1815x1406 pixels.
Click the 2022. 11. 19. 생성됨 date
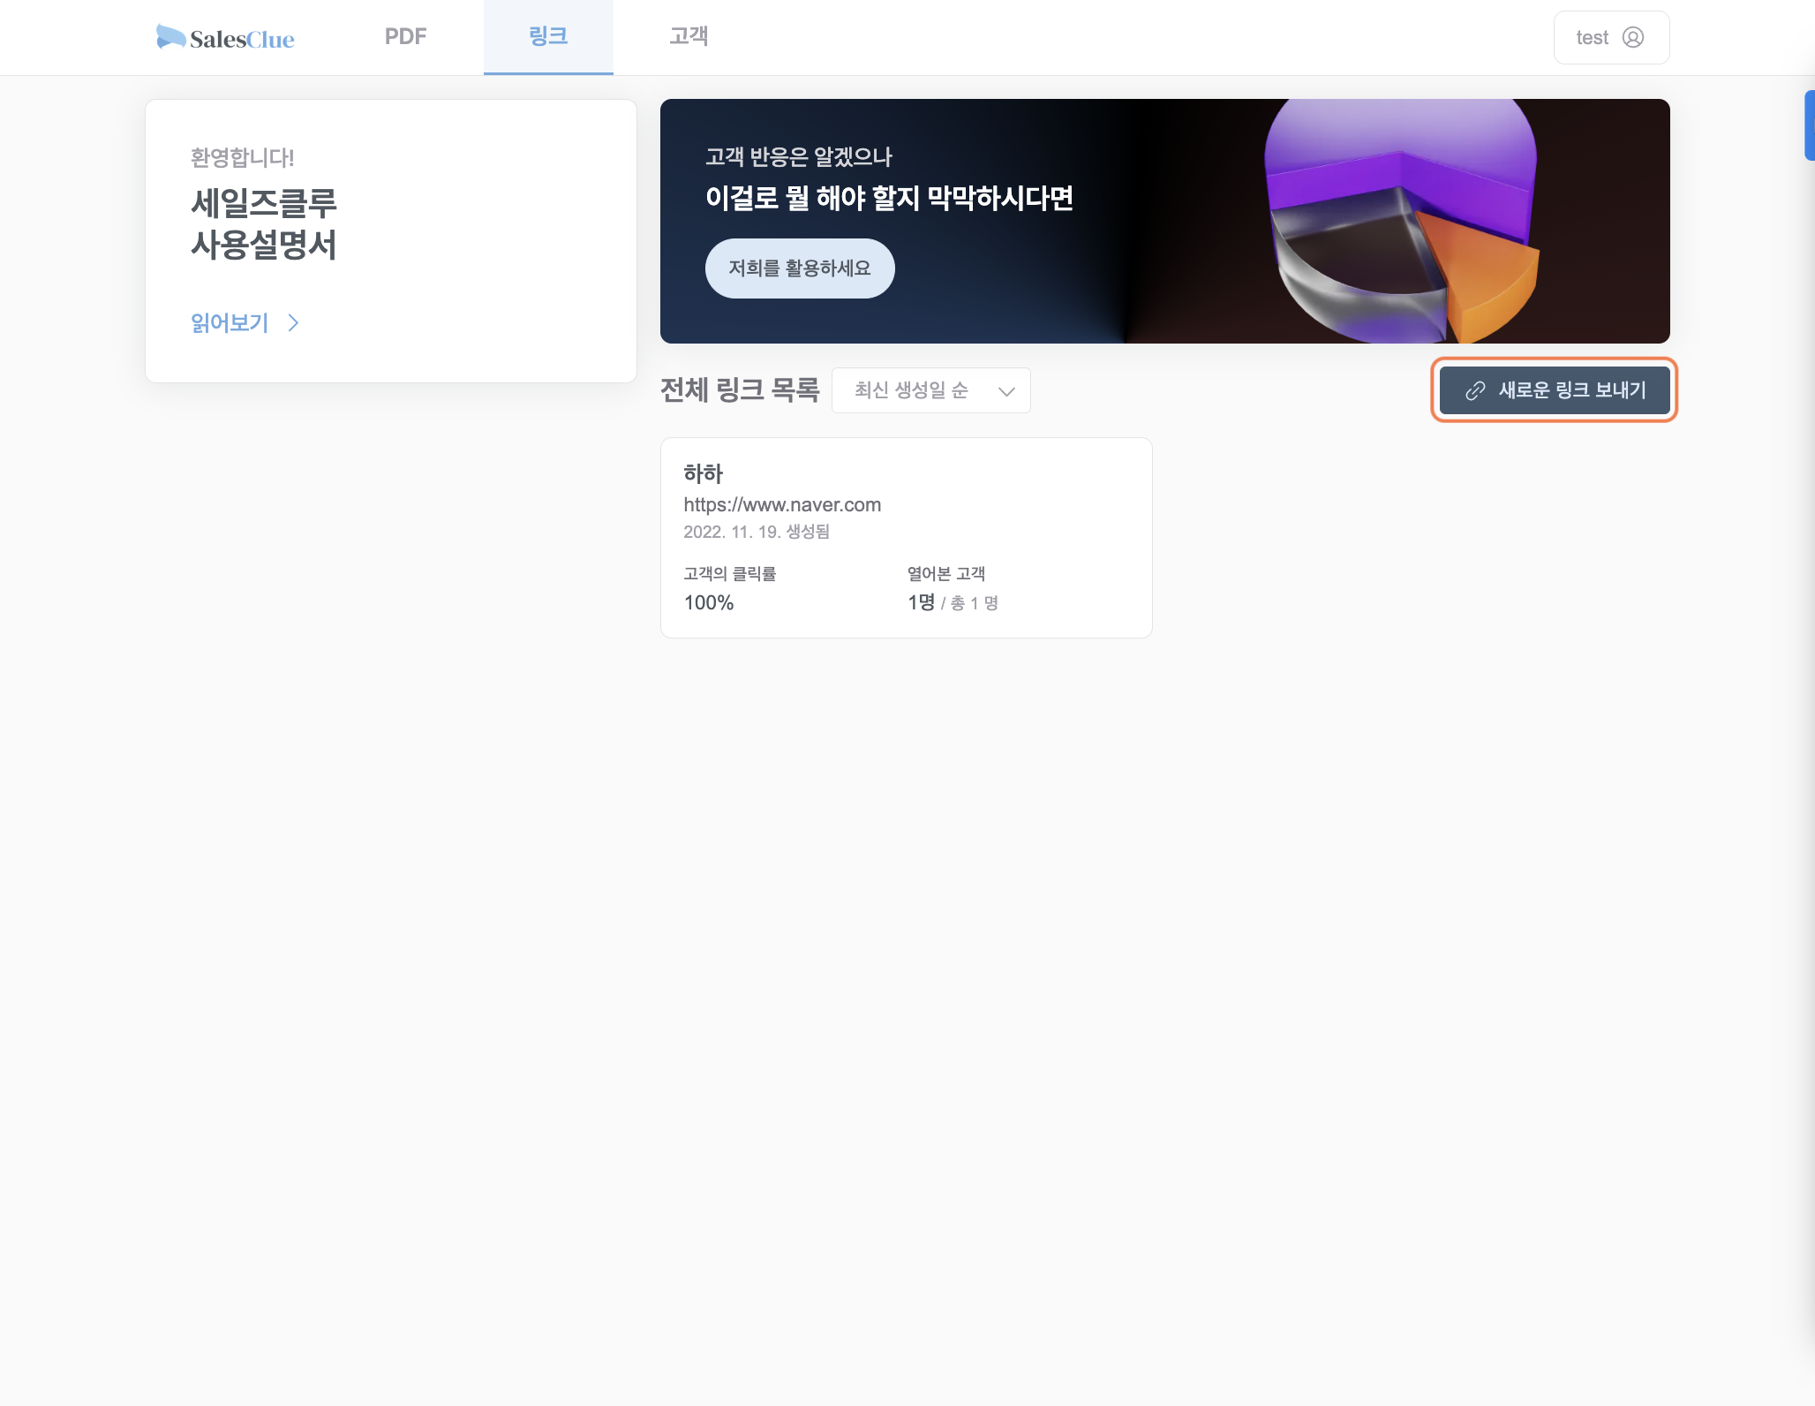tap(757, 532)
